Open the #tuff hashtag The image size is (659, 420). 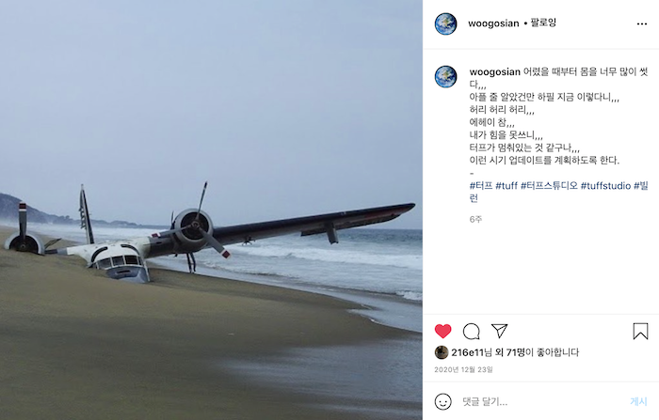[x=506, y=185]
